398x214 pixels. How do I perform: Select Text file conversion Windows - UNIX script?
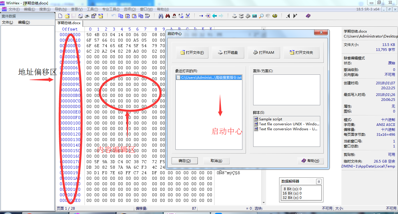[x=287, y=129]
